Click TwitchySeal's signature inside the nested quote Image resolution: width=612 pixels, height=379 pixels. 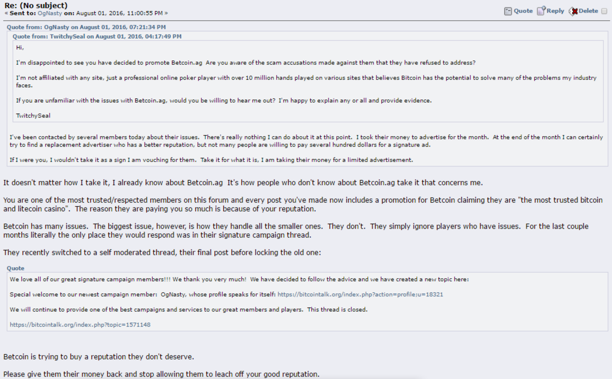point(33,116)
